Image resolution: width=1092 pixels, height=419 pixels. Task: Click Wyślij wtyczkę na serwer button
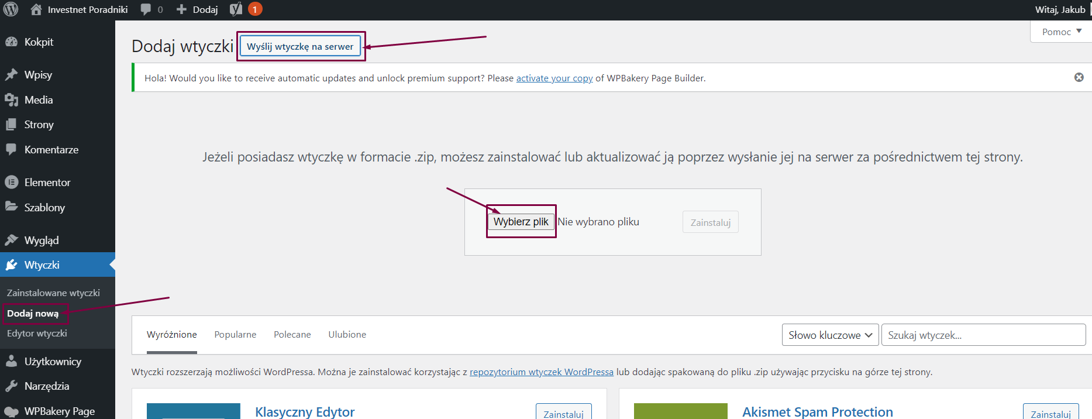click(x=300, y=46)
